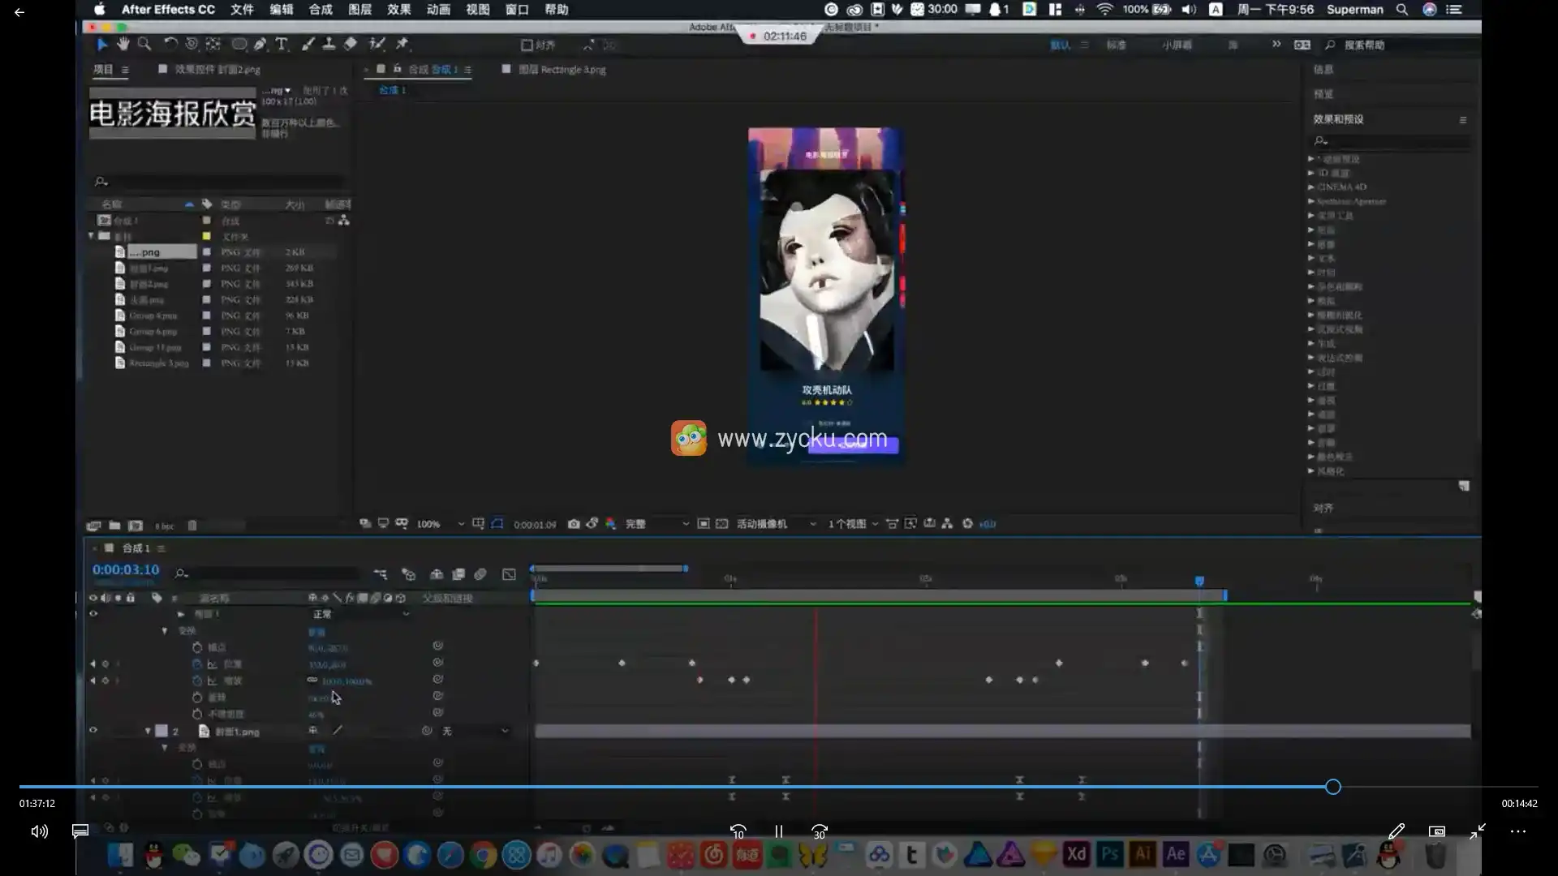Select the Horizontal Type tool

pyautogui.click(x=282, y=44)
